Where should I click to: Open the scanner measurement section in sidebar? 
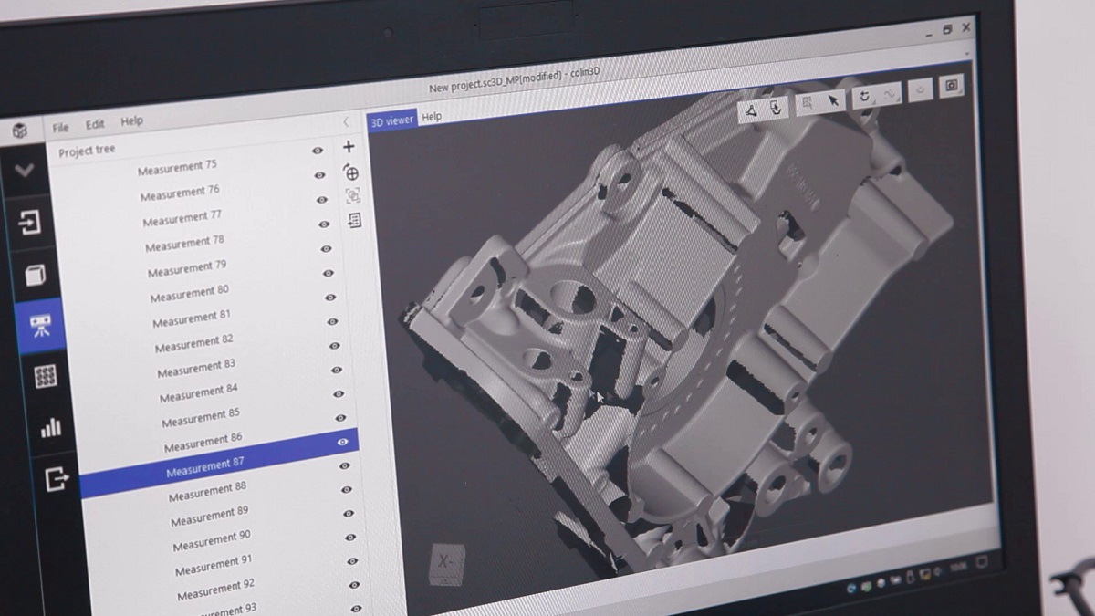click(41, 325)
